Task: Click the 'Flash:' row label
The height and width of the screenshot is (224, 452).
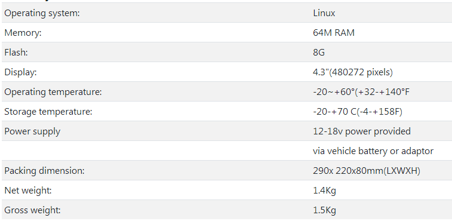Action: (16, 53)
